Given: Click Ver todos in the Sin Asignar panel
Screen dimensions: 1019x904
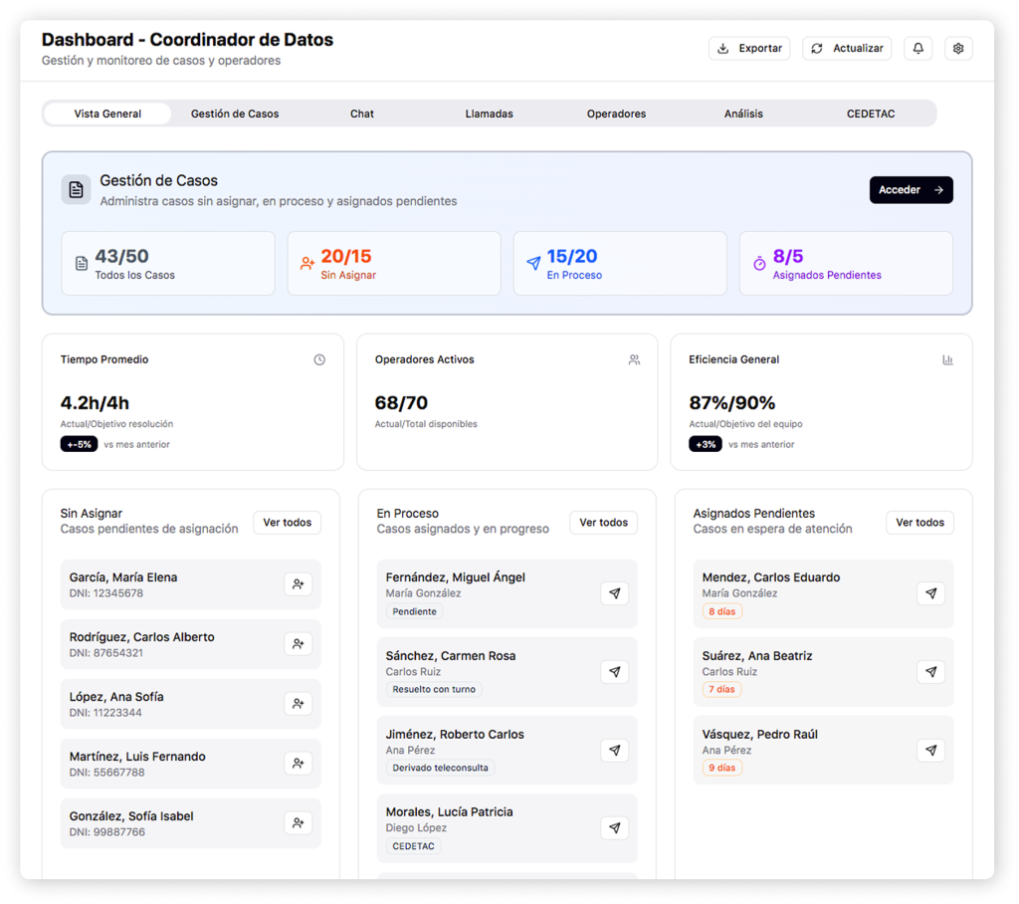Looking at the screenshot, I should click(x=288, y=523).
